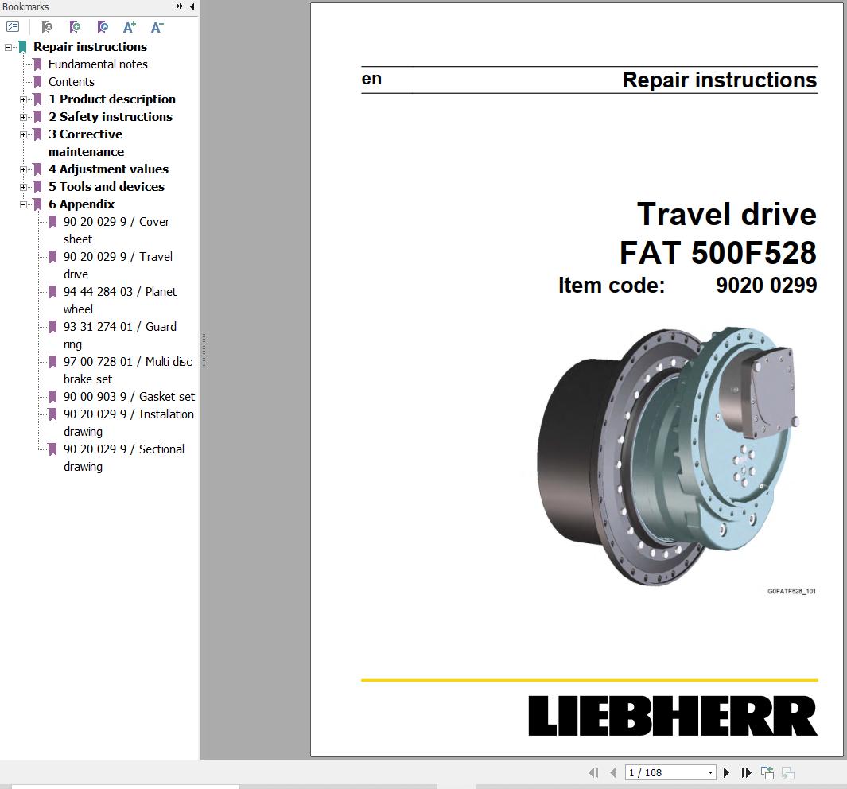Open 90 20 029 9 / Installation drawing bookmark
This screenshot has height=789, width=847.
129,423
